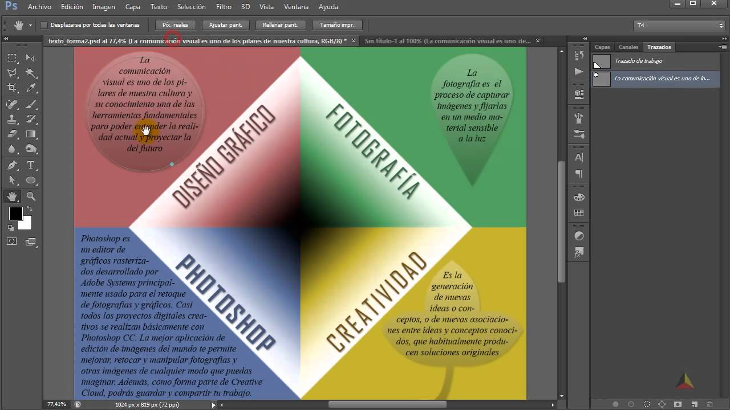Open the Imagen menu
The width and height of the screenshot is (730, 410).
(104, 7)
